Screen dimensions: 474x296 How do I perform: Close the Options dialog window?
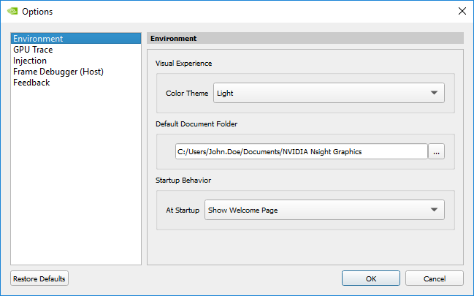(x=462, y=11)
